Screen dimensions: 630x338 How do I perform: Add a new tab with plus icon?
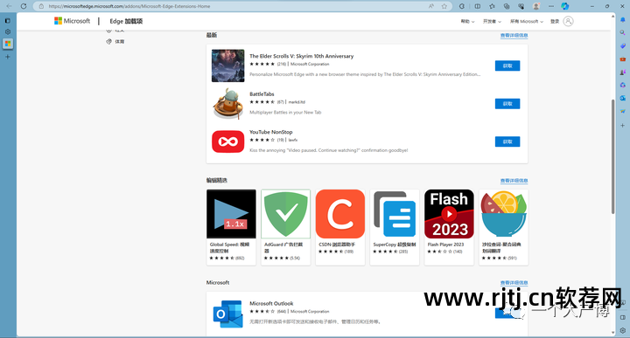click(8, 57)
